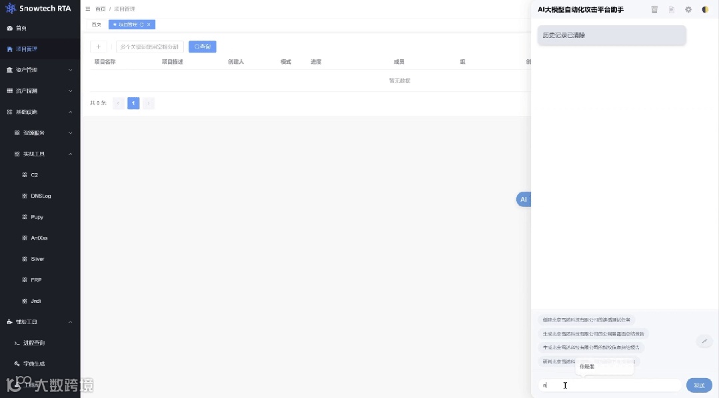Click the puzzle icon beside 辅助工具
The width and height of the screenshot is (719, 398).
tap(9, 322)
